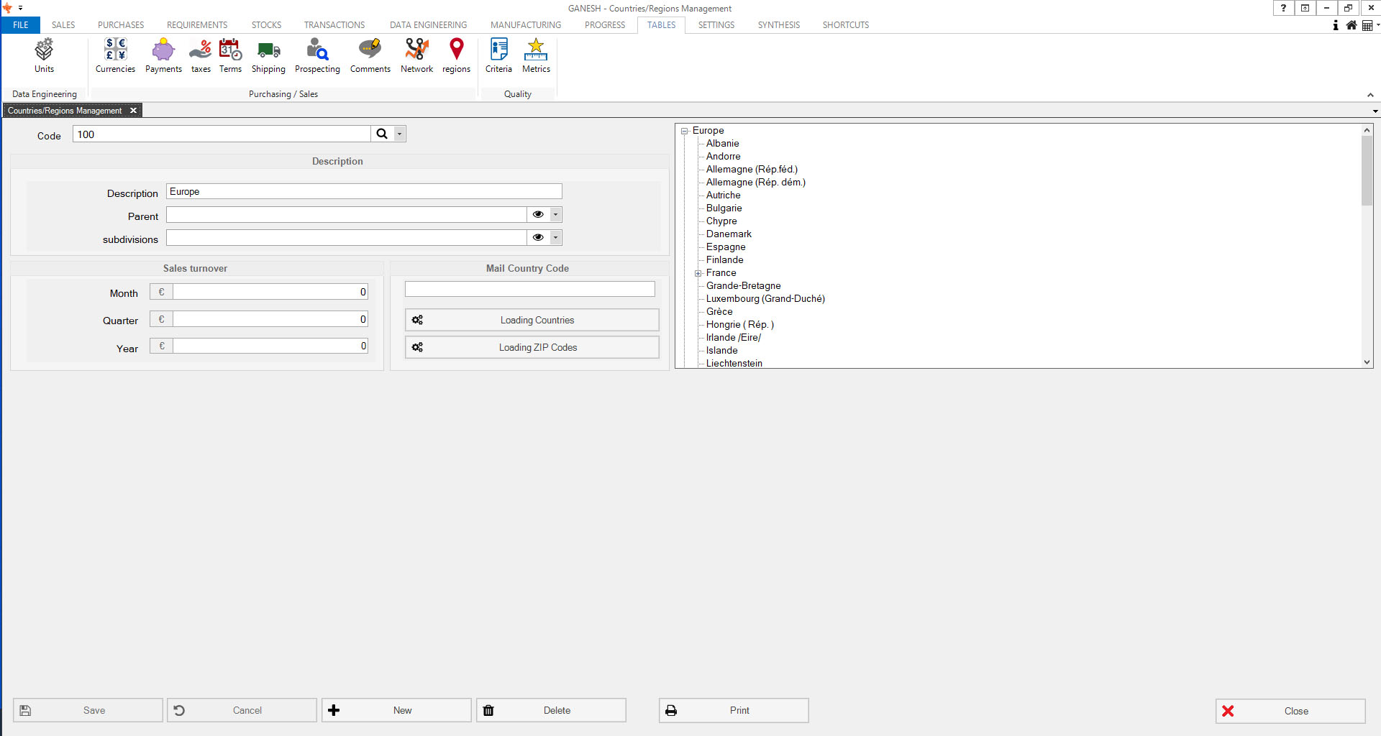Image resolution: width=1381 pixels, height=736 pixels.
Task: Click the Delete button
Action: tap(551, 710)
